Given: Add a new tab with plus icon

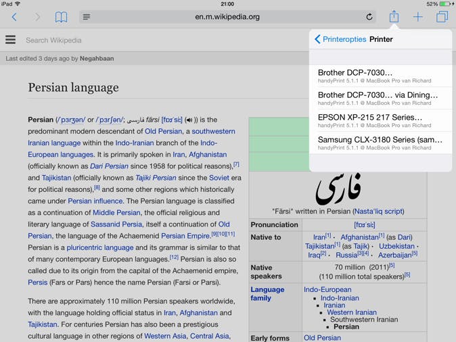Looking at the screenshot, I should [418, 17].
